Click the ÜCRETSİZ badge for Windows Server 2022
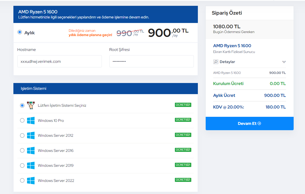The width and height of the screenshot is (305, 194). pos(183,180)
